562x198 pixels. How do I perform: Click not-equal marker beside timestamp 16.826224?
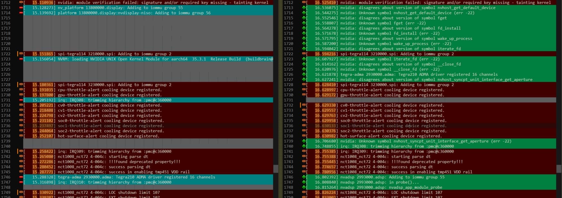pyautogui.click(x=304, y=193)
